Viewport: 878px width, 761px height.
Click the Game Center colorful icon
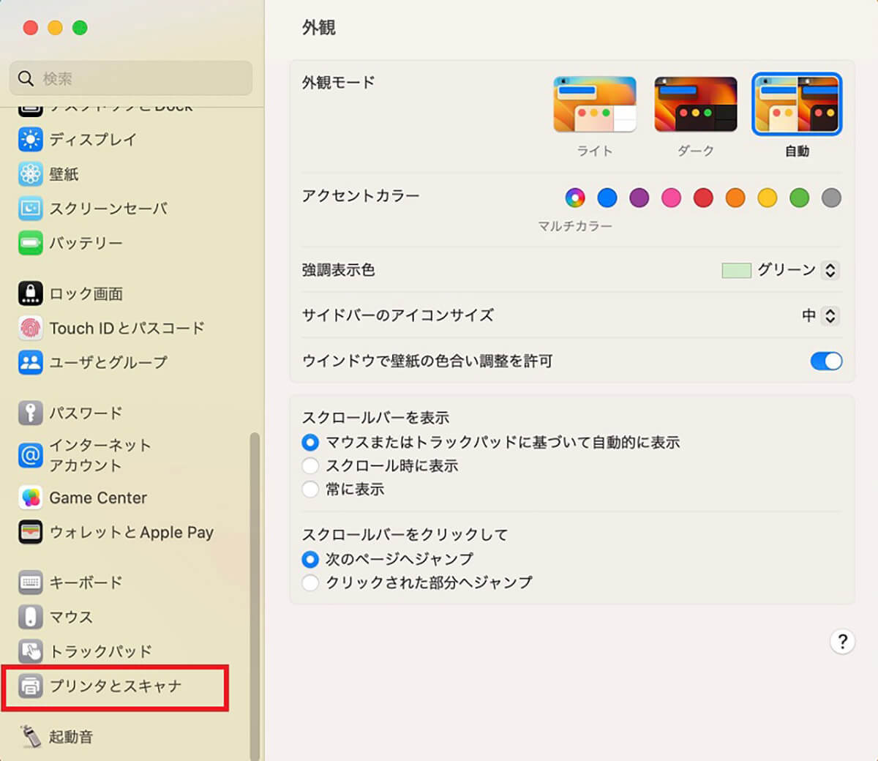click(31, 498)
